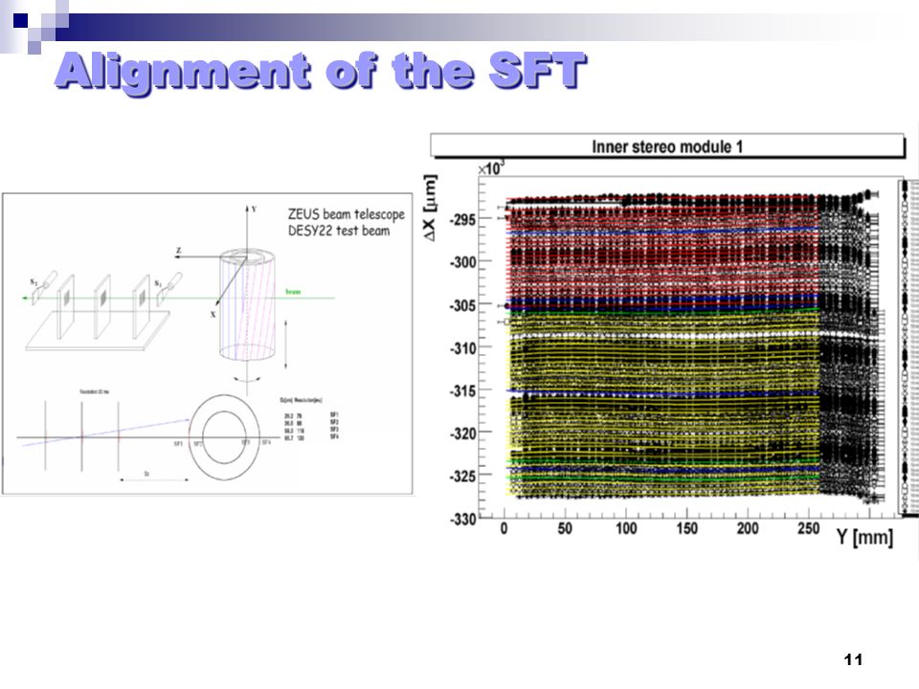Select the "Inner stereo module 1" plot title
Screen dimensions: 919x689
coord(667,146)
